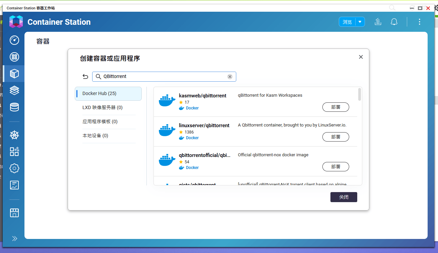Click 'Official qbittorrent-nox docker image' description
The width and height of the screenshot is (438, 253).
(x=273, y=155)
